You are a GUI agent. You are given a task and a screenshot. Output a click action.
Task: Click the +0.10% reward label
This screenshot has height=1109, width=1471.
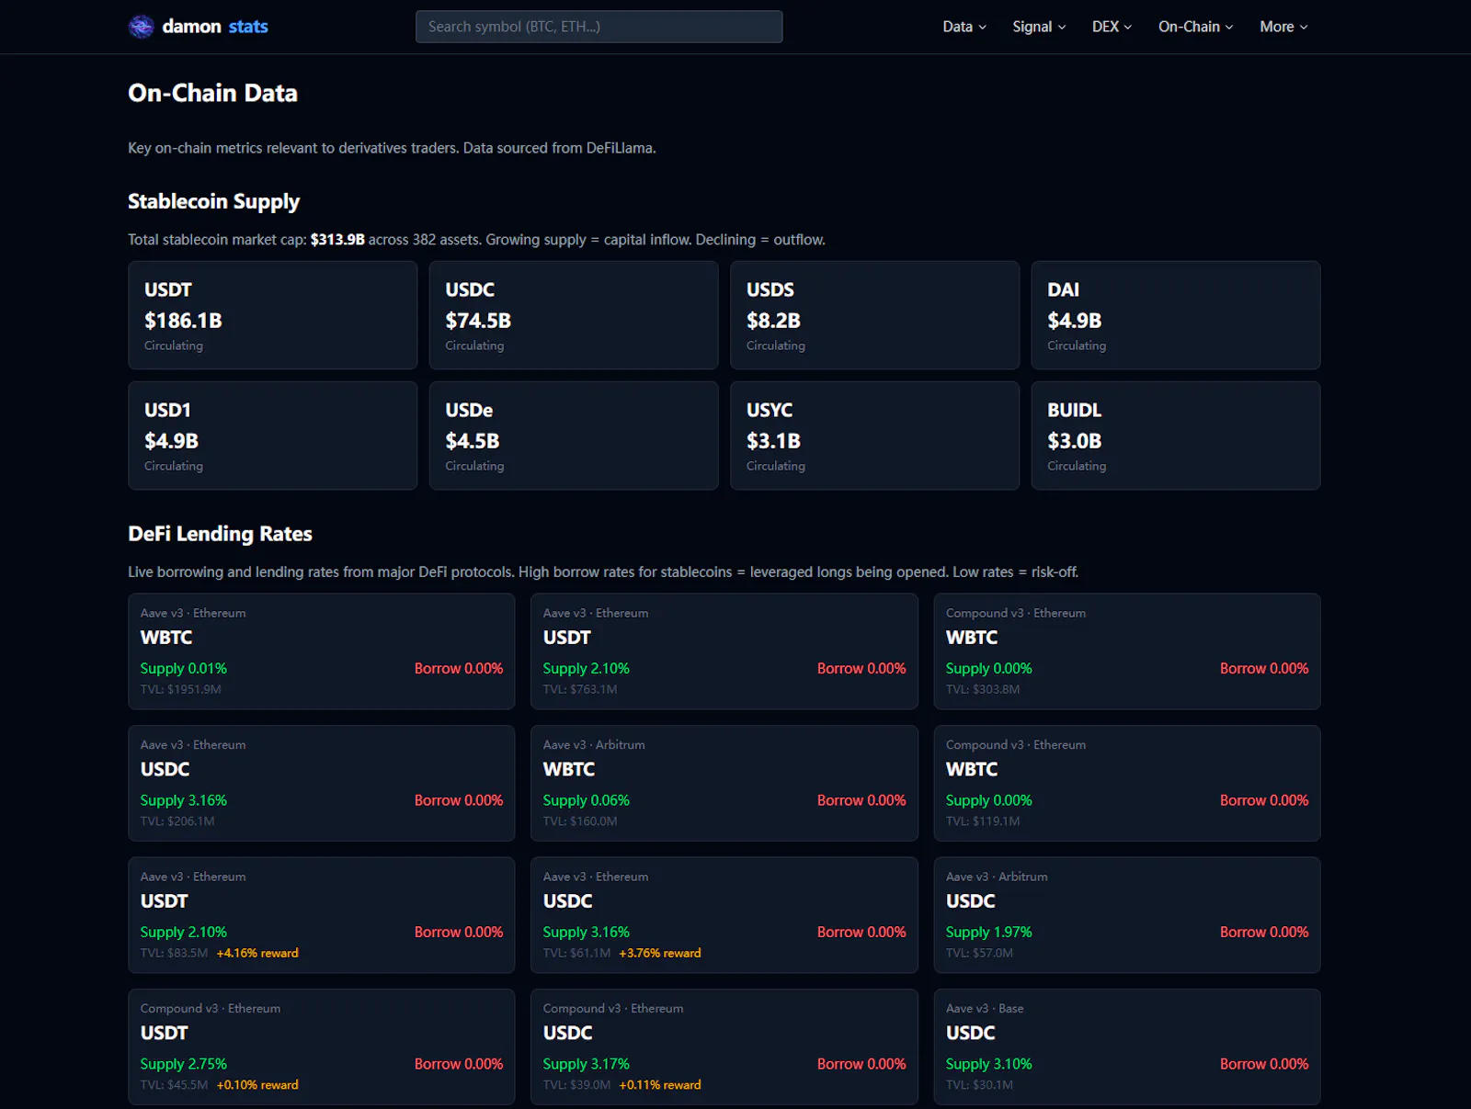(x=257, y=1085)
